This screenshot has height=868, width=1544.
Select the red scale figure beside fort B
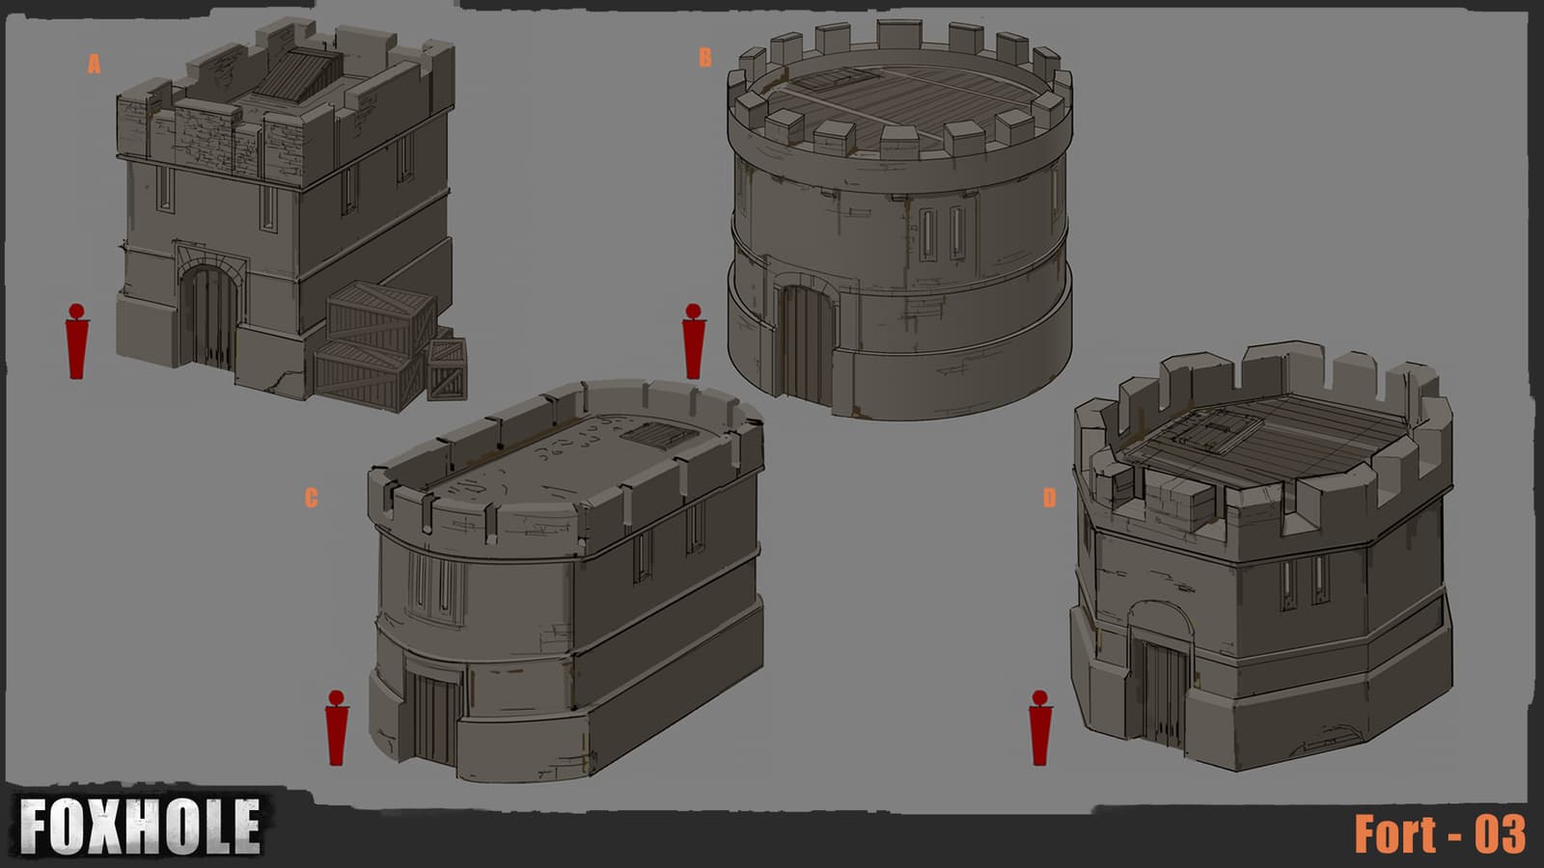(693, 341)
